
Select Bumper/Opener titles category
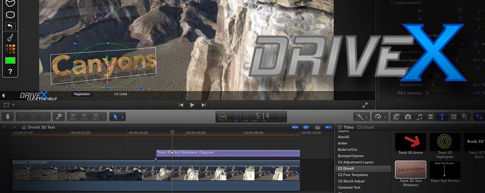(350, 156)
